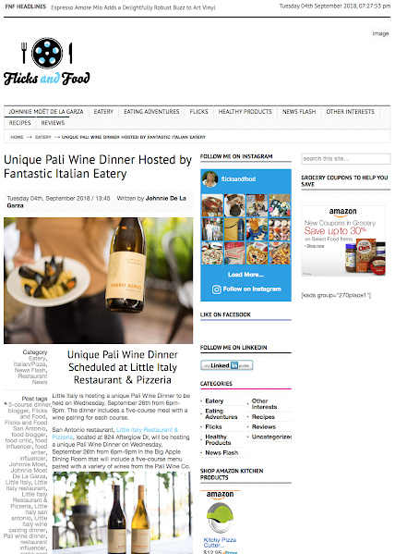Open the Recipes category in sidebar
Image resolution: width=395 pixels, height=554 pixels.
pos(263,417)
